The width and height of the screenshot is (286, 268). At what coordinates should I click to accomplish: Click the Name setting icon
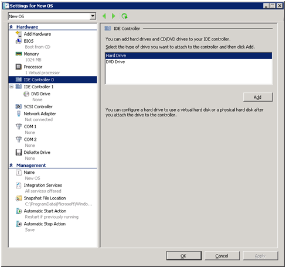[x=19, y=172]
